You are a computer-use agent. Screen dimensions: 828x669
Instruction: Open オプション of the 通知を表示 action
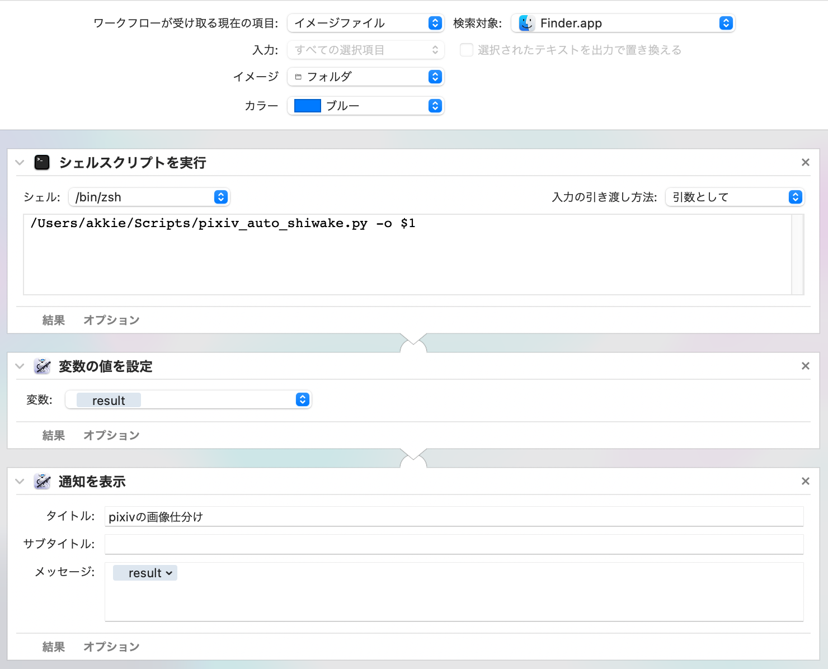click(x=111, y=647)
